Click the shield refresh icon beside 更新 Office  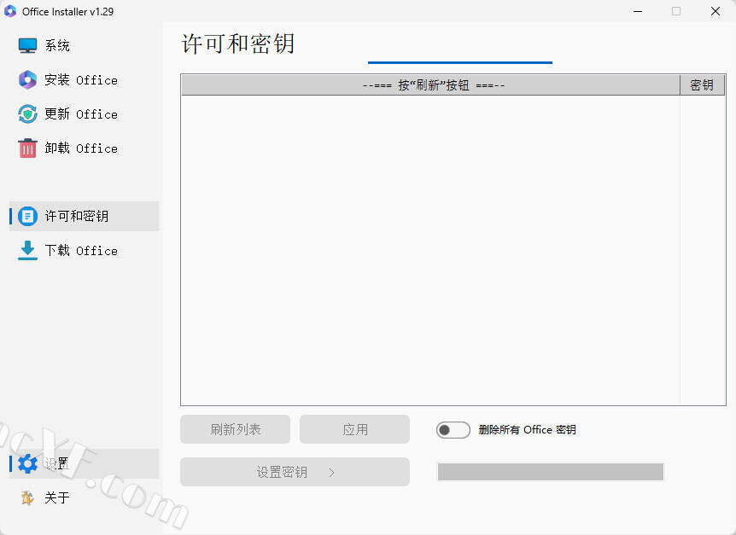point(27,114)
